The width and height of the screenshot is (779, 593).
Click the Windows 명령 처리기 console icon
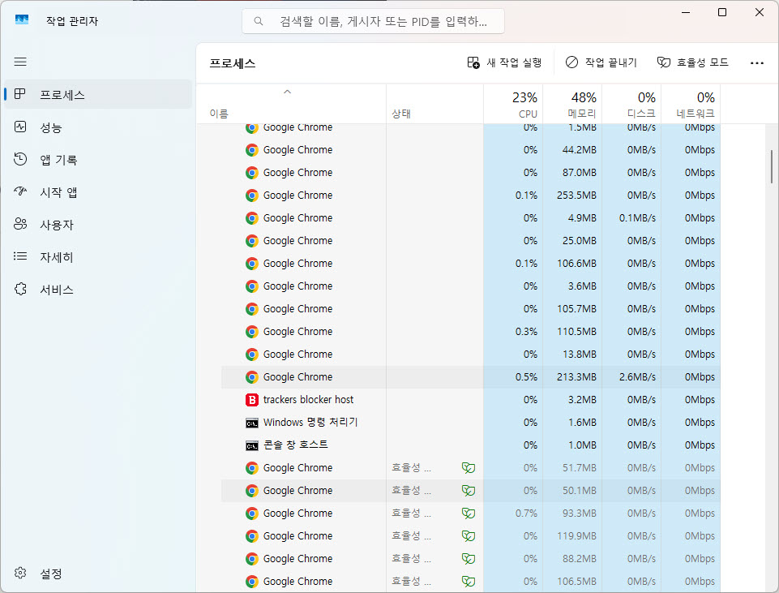[x=252, y=423]
